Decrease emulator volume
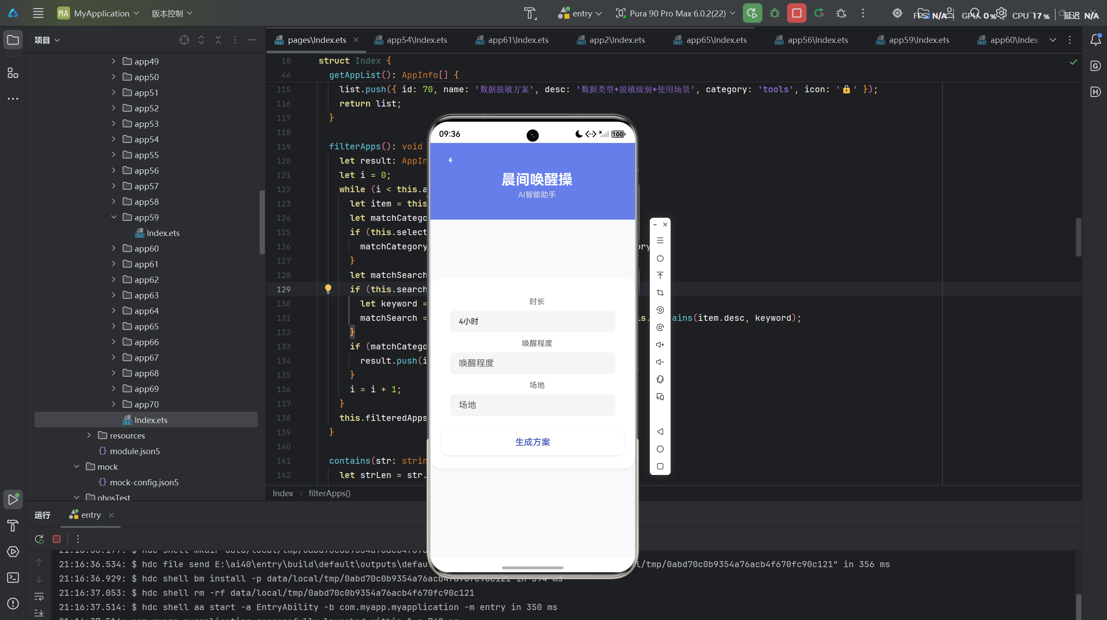The width and height of the screenshot is (1107, 620). point(660,362)
